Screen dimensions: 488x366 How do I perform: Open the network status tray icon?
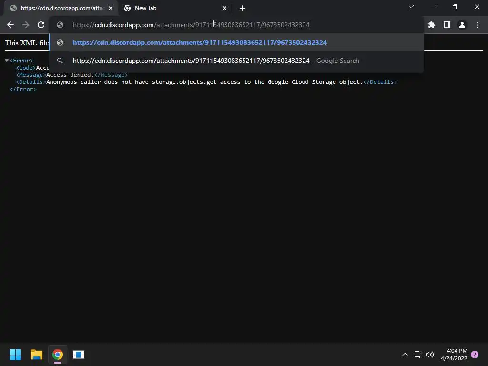pyautogui.click(x=418, y=355)
